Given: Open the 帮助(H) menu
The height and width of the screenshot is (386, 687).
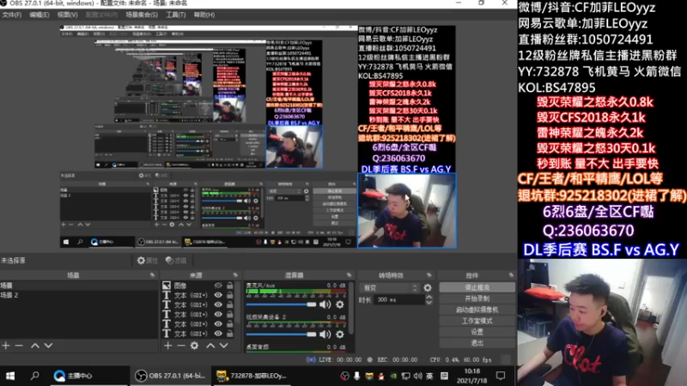Looking at the screenshot, I should (204, 15).
